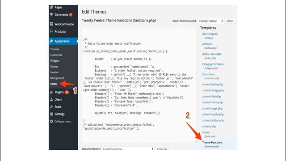Click the Tools wrench icon
This screenshot has height=161, width=286.
51,107
